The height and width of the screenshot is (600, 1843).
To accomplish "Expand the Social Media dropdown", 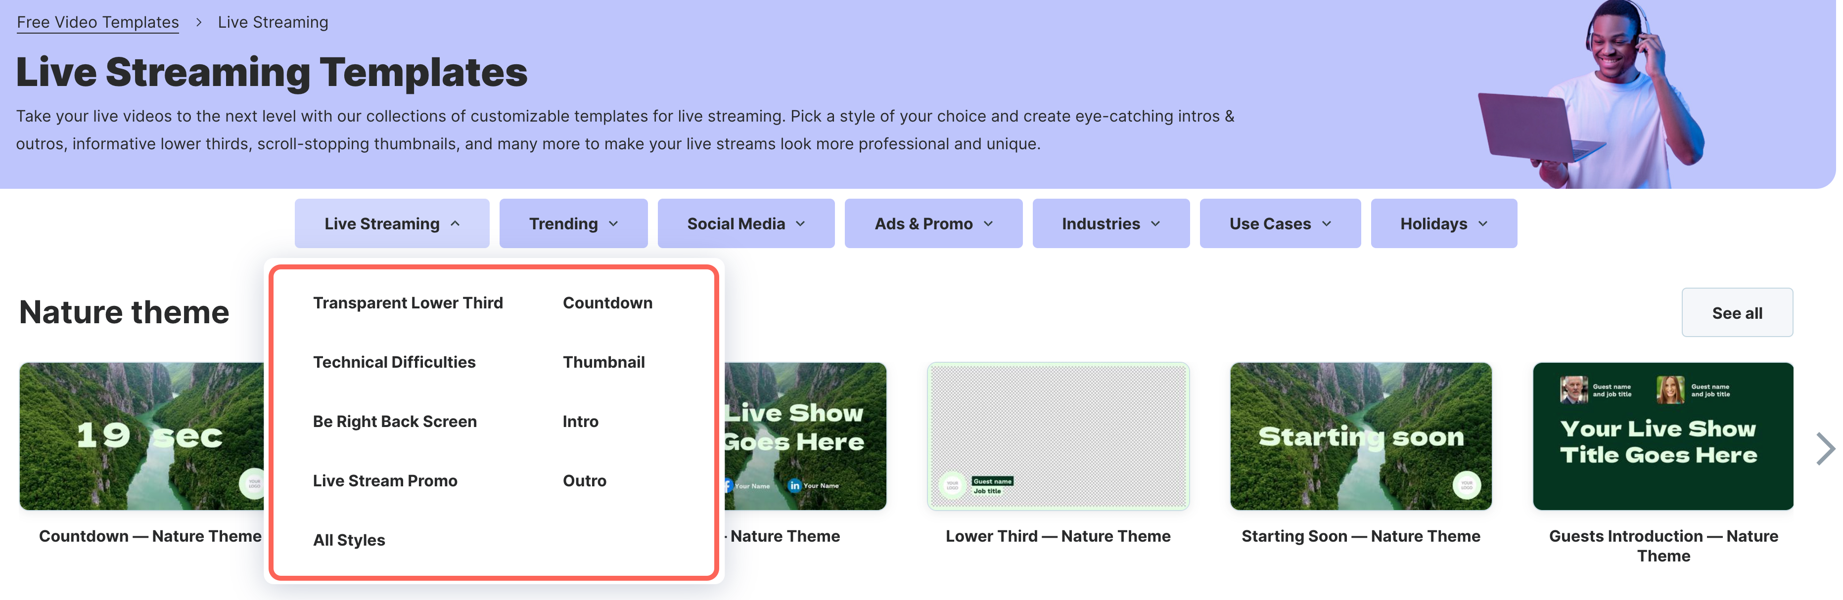I will coord(745,224).
